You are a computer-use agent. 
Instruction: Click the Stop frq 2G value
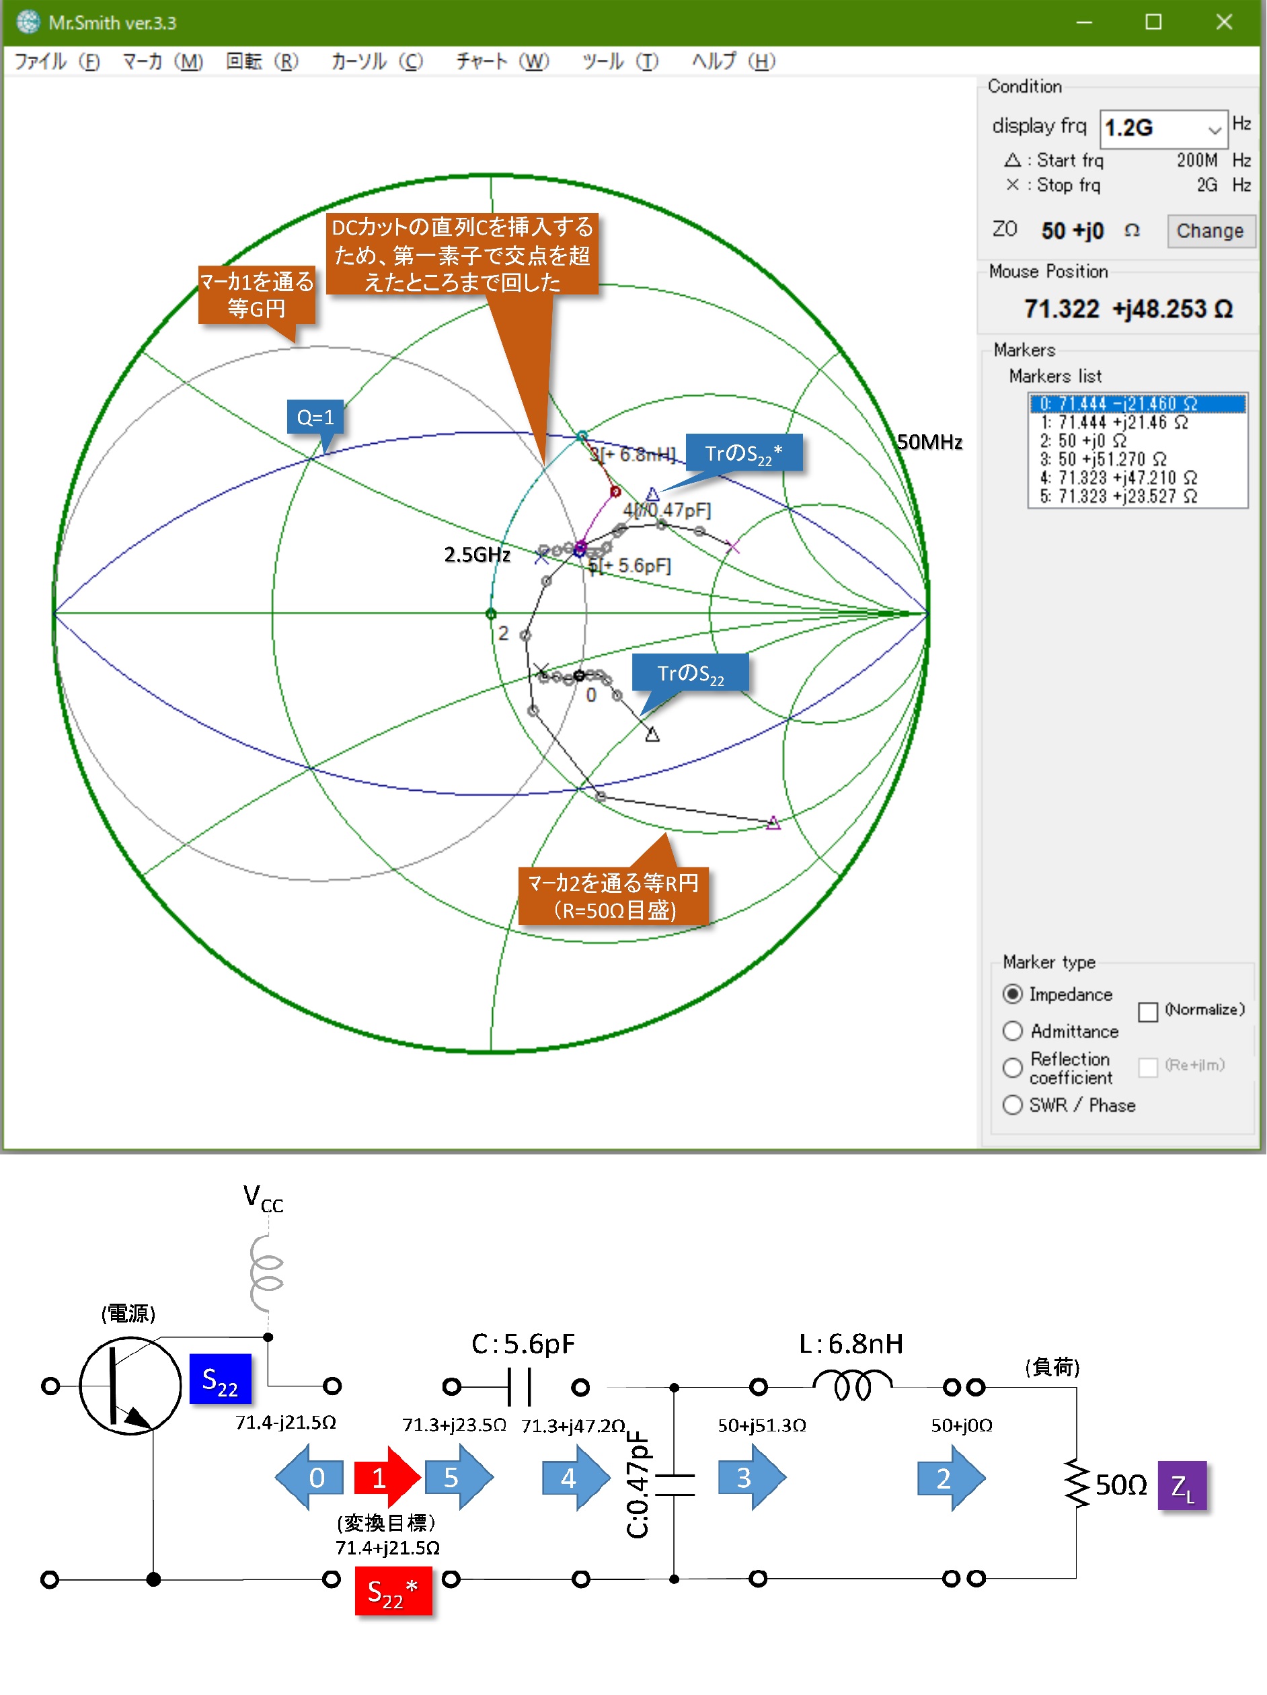click(x=1206, y=185)
